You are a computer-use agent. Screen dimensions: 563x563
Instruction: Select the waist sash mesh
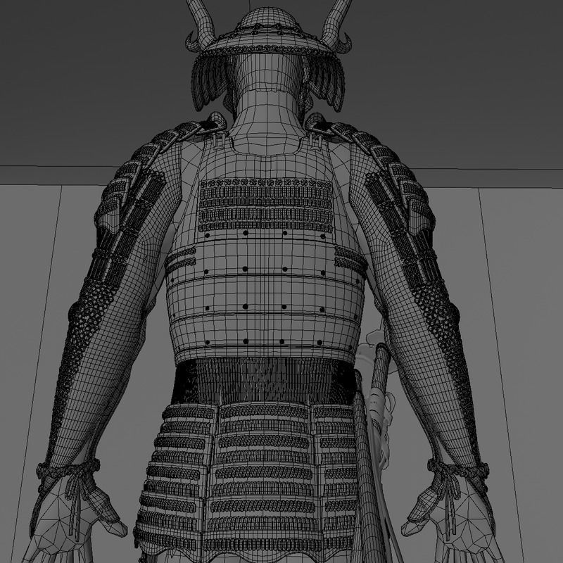[264, 381]
